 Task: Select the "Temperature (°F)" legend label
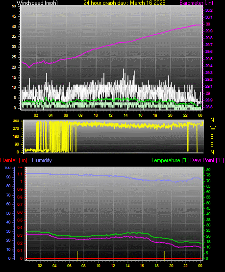170,160
